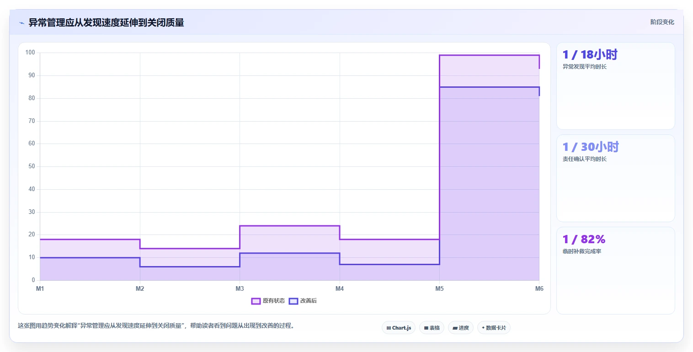This screenshot has height=352, width=693.
Task: Click the M2 x-axis label
Action: [x=140, y=288]
